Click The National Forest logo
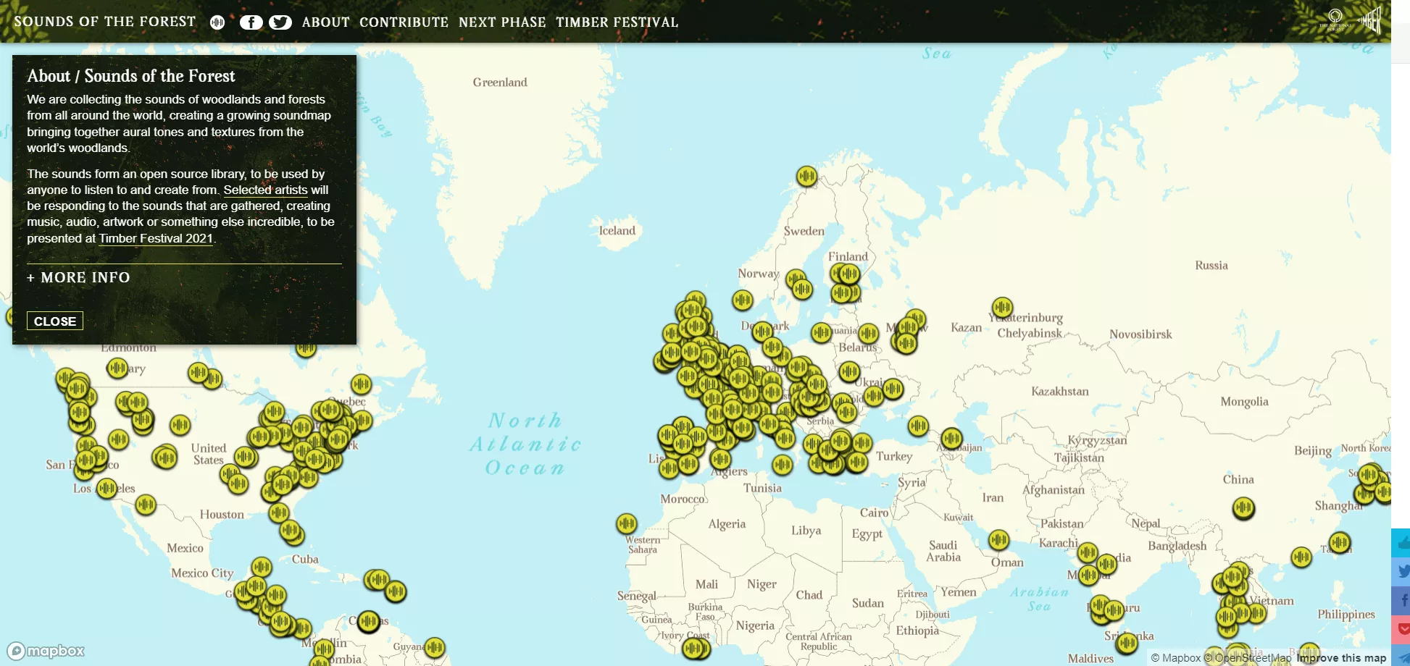Screen dimensions: 1410x666 click(1335, 20)
